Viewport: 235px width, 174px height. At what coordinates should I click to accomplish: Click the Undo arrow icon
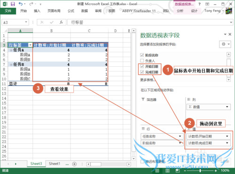[x=21, y=4]
